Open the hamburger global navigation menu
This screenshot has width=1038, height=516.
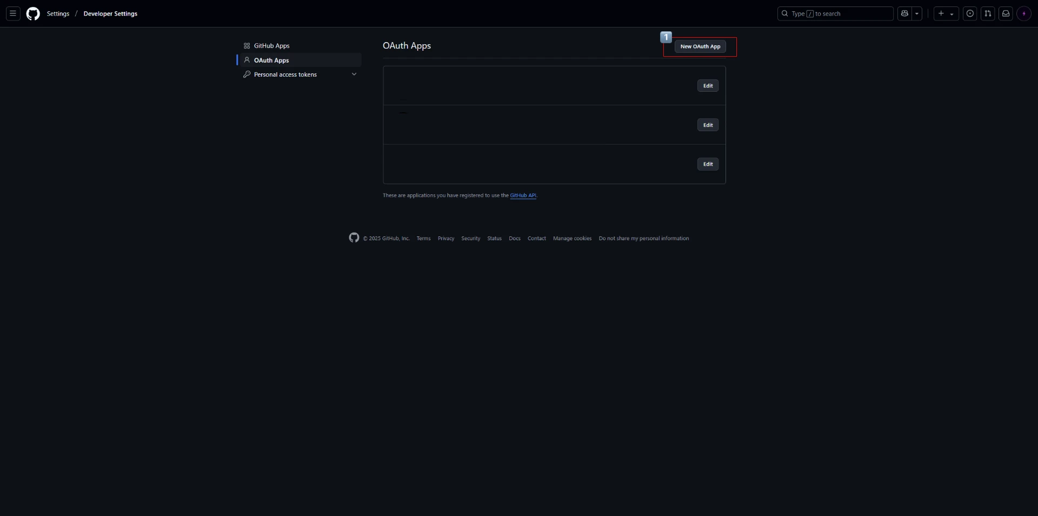(x=13, y=13)
